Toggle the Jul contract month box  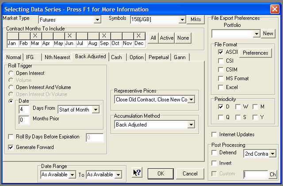point(82,36)
